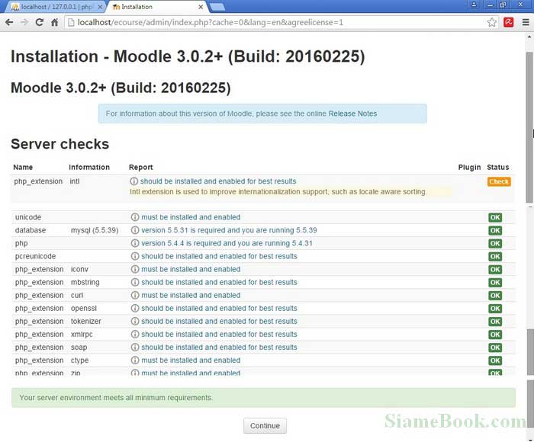Click OK status badge in unicode row
534x442 pixels.
click(x=495, y=217)
